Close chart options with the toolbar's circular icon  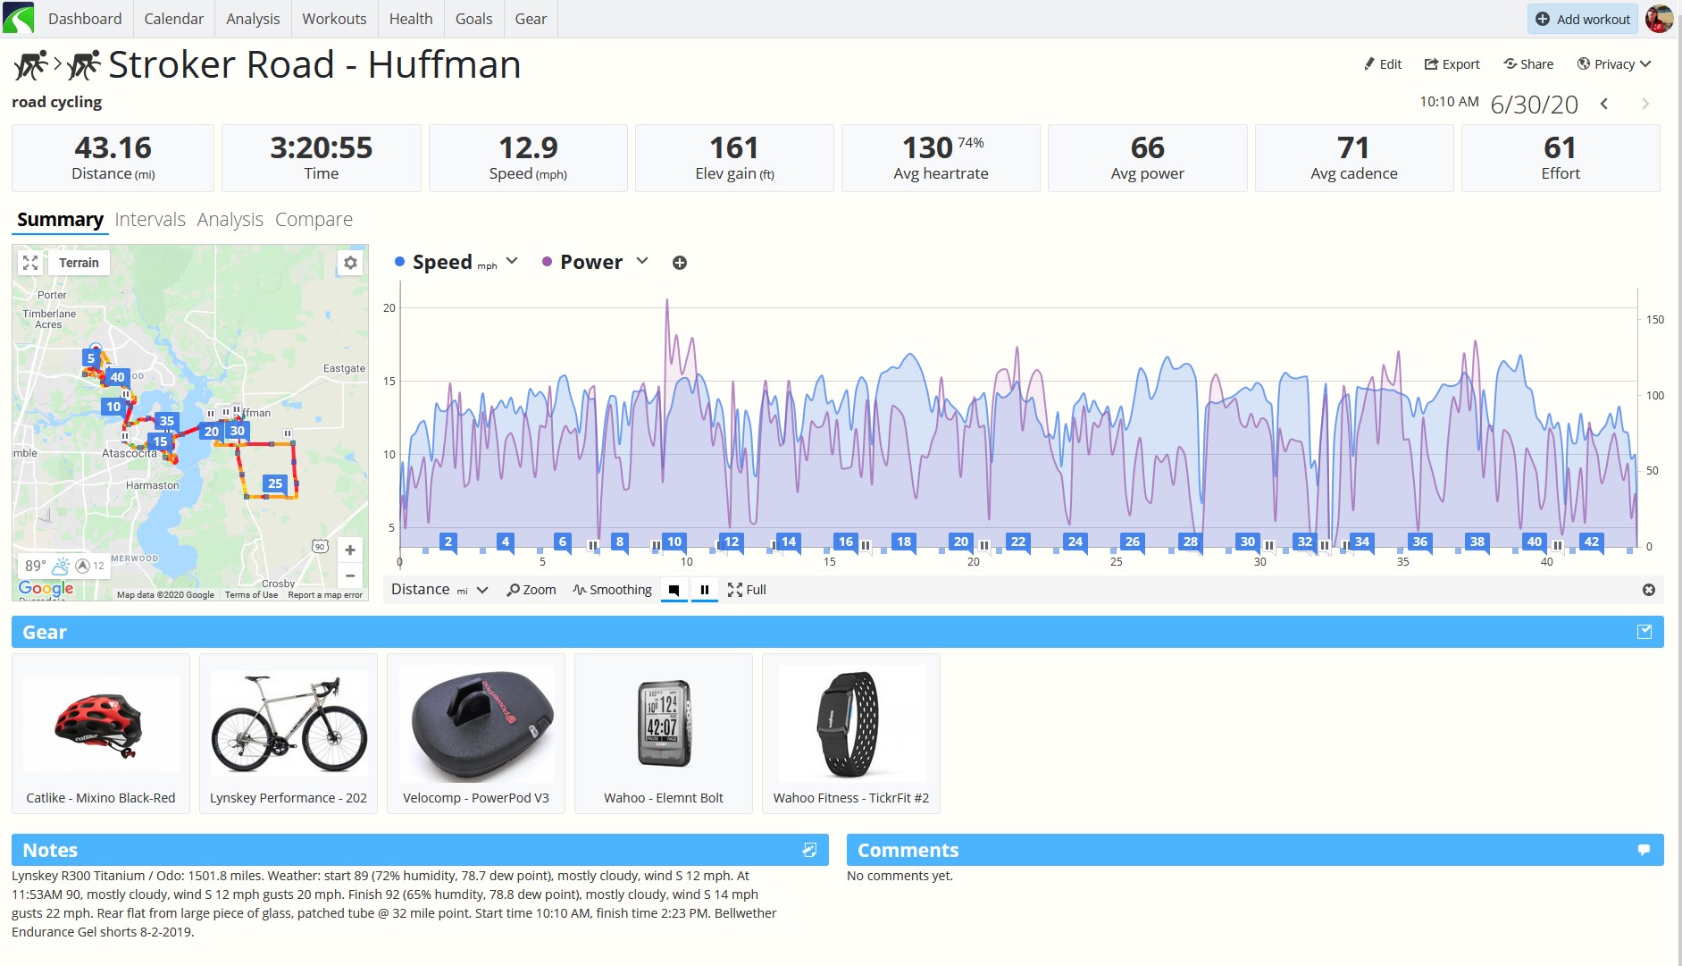pyautogui.click(x=1649, y=590)
